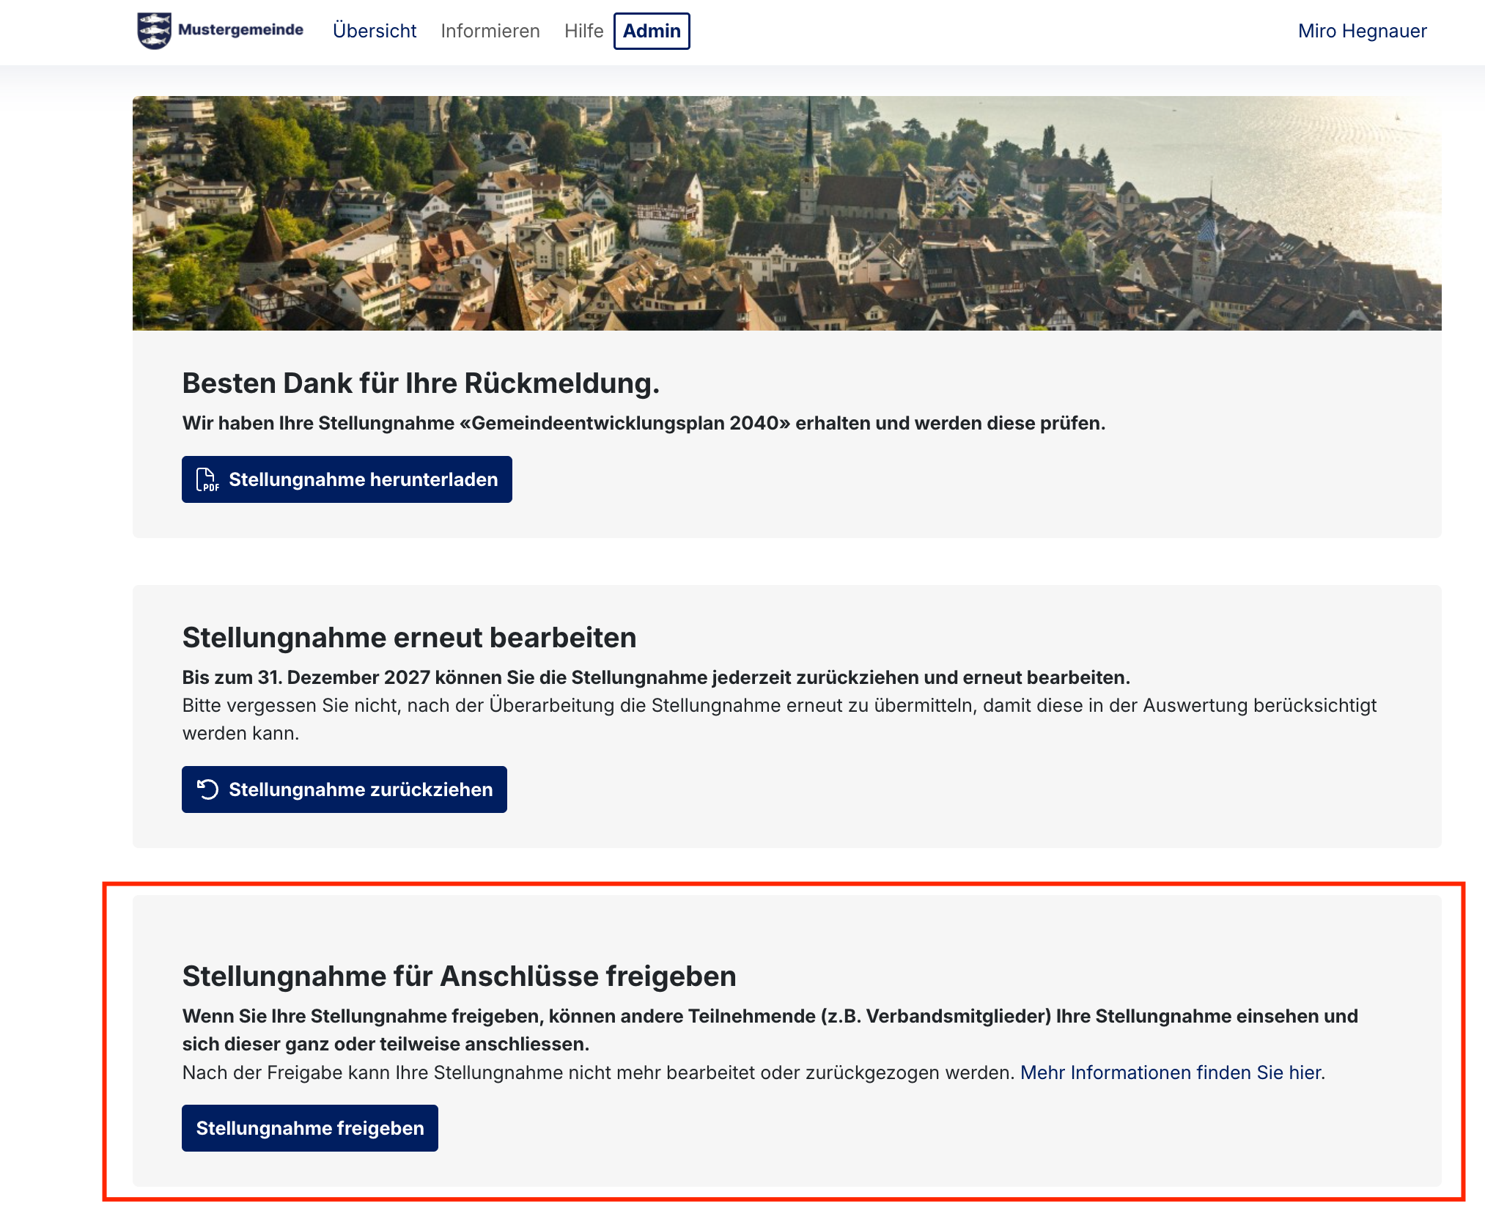Click the Besten Dank für Ihre Rückmeldung heading
The width and height of the screenshot is (1485, 1211).
pyautogui.click(x=420, y=383)
